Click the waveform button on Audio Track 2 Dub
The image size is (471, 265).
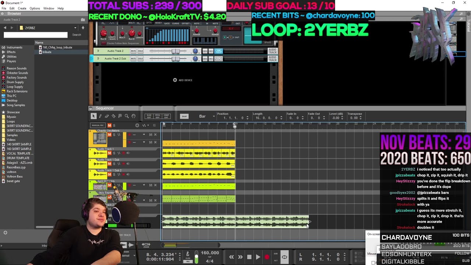(219, 59)
